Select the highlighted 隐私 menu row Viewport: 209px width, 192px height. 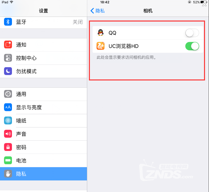pos(43,174)
